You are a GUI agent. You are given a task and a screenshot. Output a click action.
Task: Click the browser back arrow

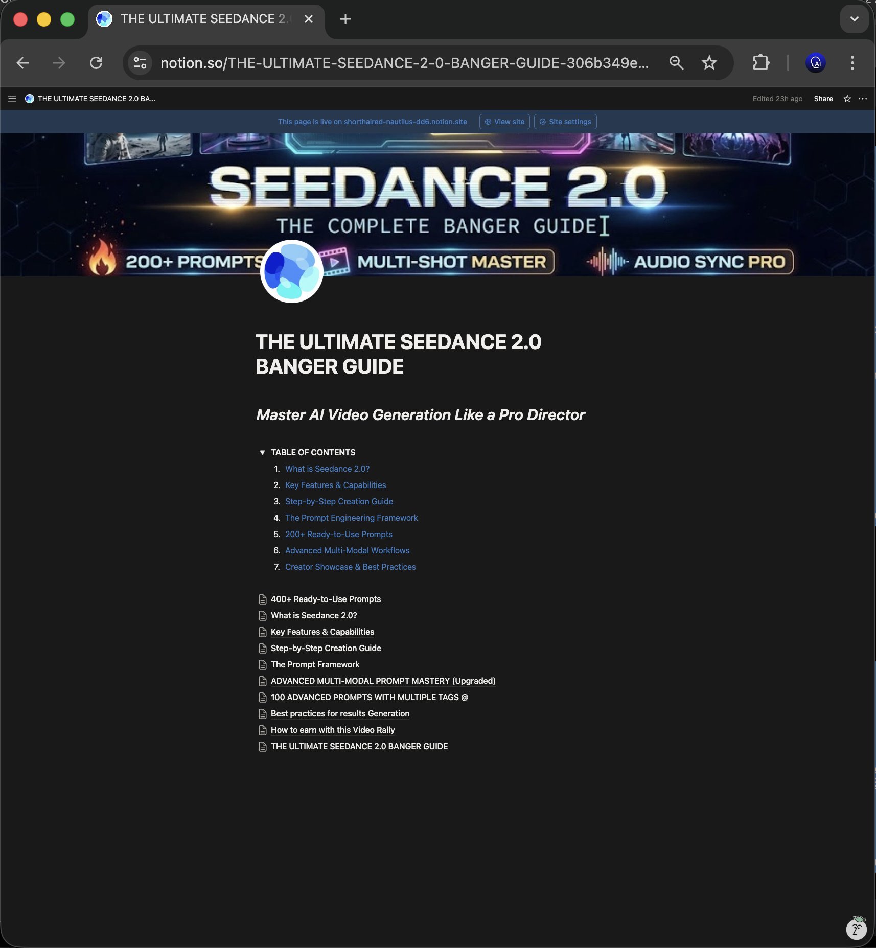[x=22, y=63]
